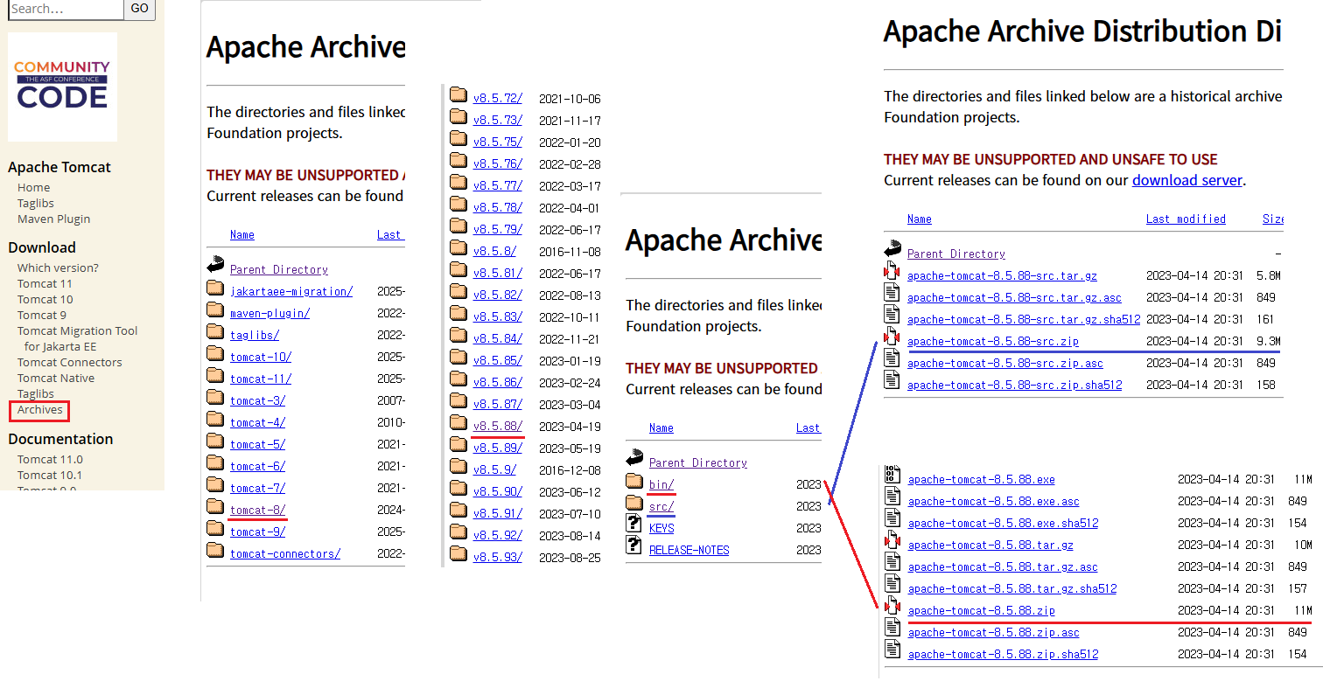1323x688 pixels.
Task: Download apache-tomcat-8.5.88-src.tar.gz
Action: coord(1002,276)
